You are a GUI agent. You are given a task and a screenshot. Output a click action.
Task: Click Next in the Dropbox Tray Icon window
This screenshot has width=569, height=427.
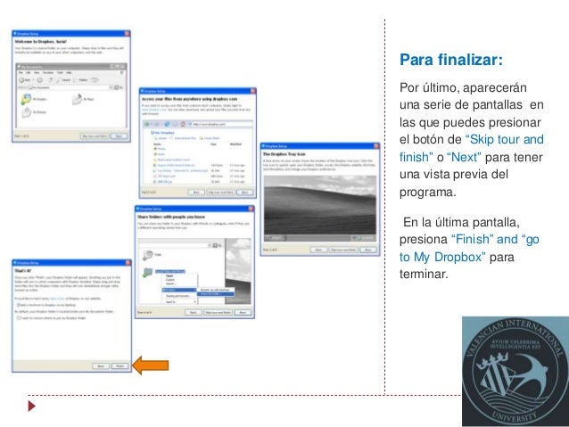[x=368, y=250]
